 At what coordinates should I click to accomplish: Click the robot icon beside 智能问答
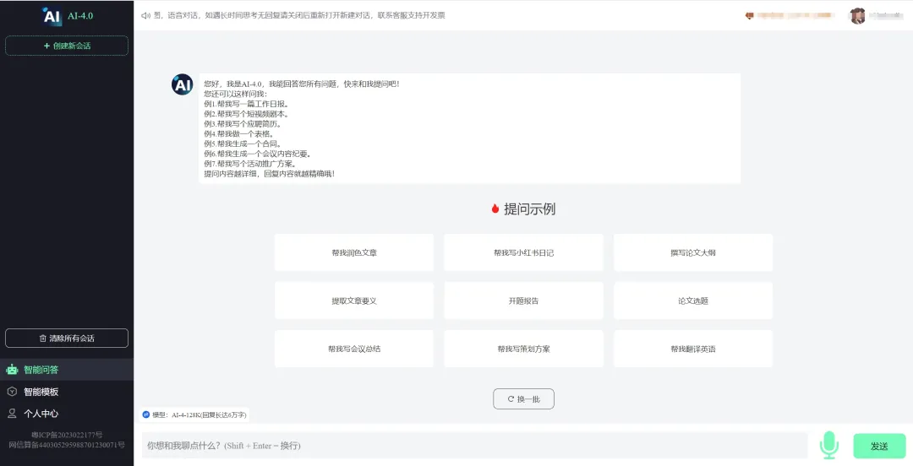12,370
